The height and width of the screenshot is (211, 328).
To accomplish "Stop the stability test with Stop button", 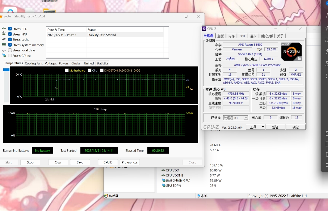I will coord(30,162).
